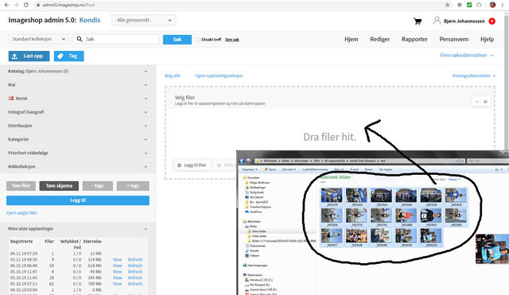Image resolution: width=509 pixels, height=295 pixels.
Task: Click the minimize icon in Velg filer panel
Action: pos(476,102)
